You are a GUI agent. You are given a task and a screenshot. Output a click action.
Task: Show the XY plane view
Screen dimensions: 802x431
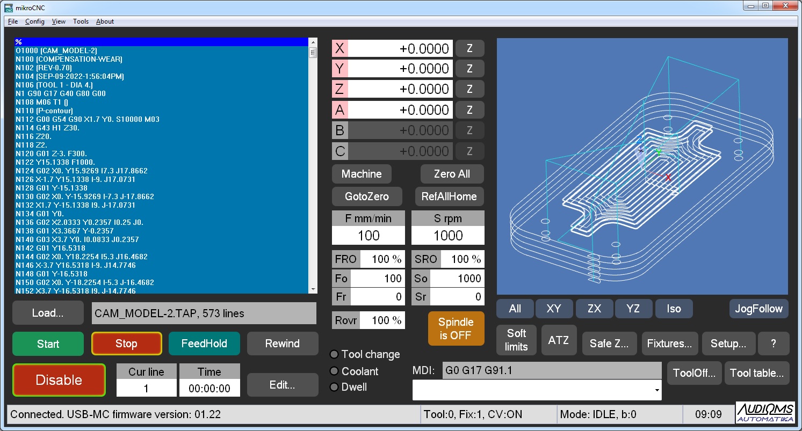click(553, 309)
